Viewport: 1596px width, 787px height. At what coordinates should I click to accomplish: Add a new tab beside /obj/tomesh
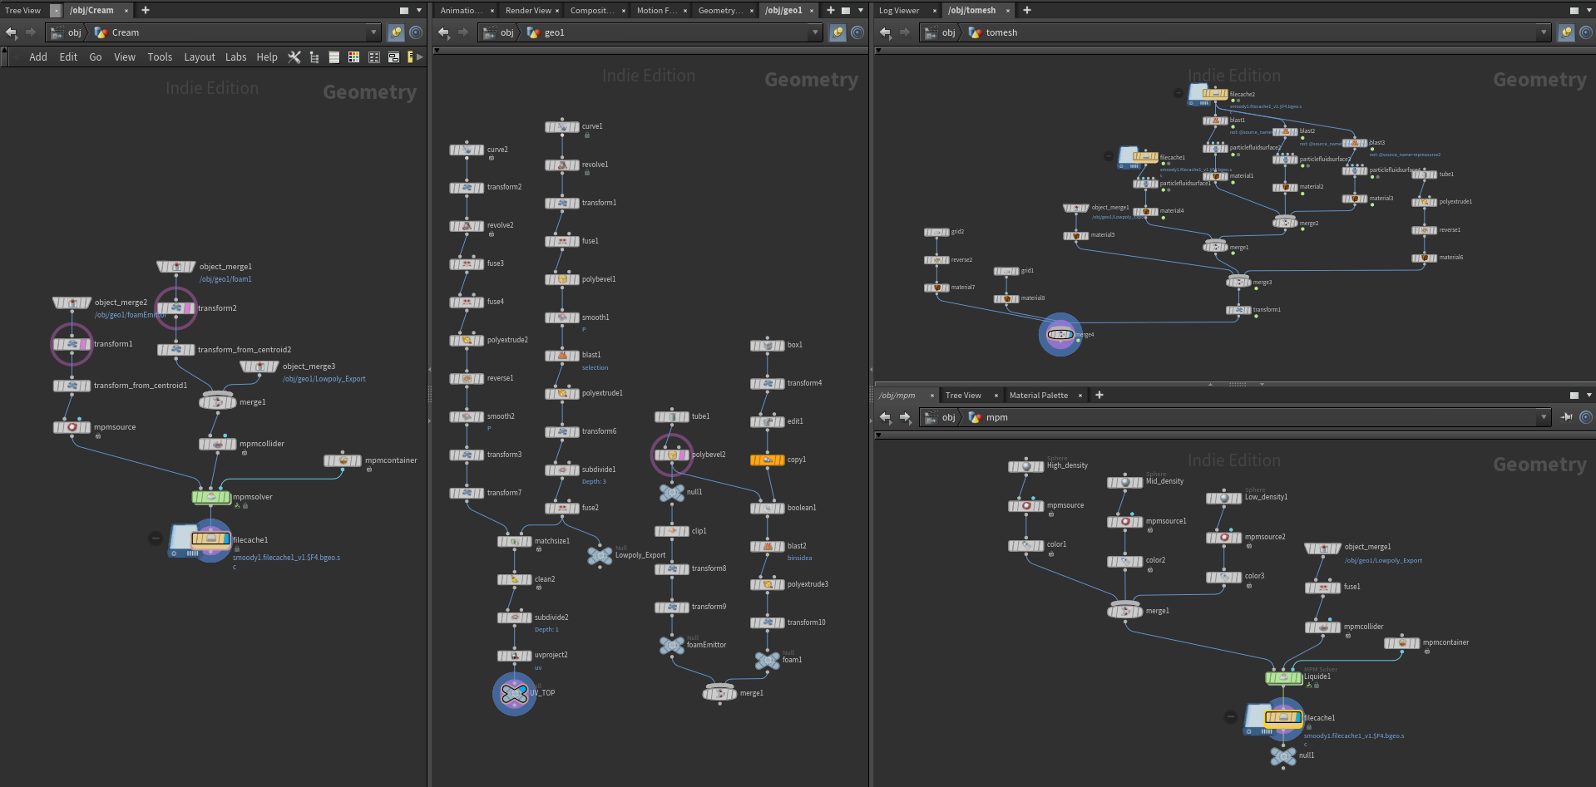tap(1027, 10)
